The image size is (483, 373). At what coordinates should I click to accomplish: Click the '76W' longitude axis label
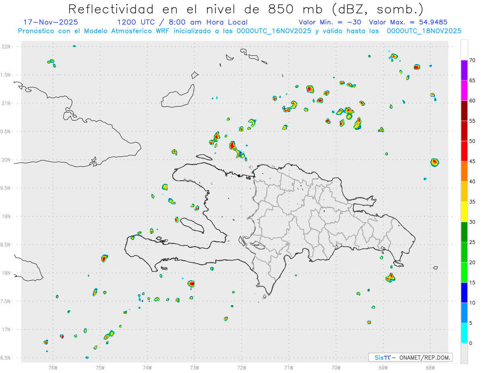coord(53,367)
